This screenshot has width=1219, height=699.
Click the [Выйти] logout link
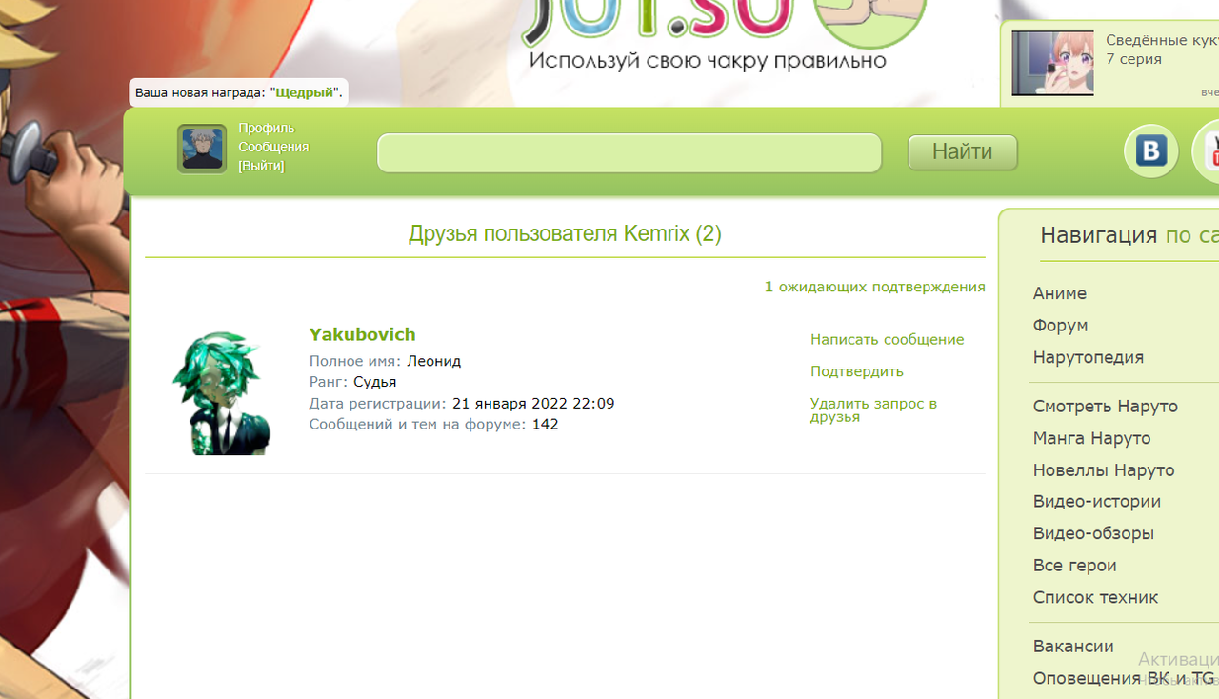(261, 167)
